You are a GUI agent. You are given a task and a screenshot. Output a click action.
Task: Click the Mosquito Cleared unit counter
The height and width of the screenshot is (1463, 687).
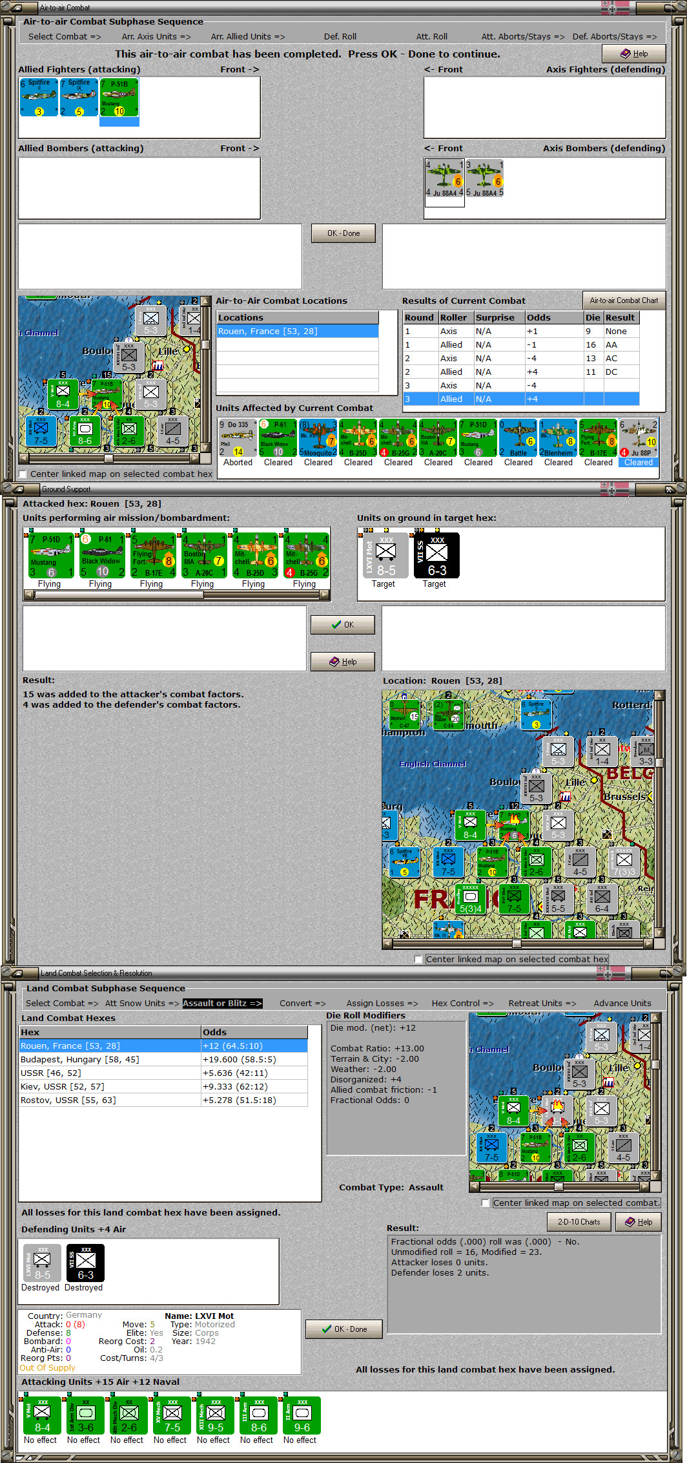tap(318, 438)
